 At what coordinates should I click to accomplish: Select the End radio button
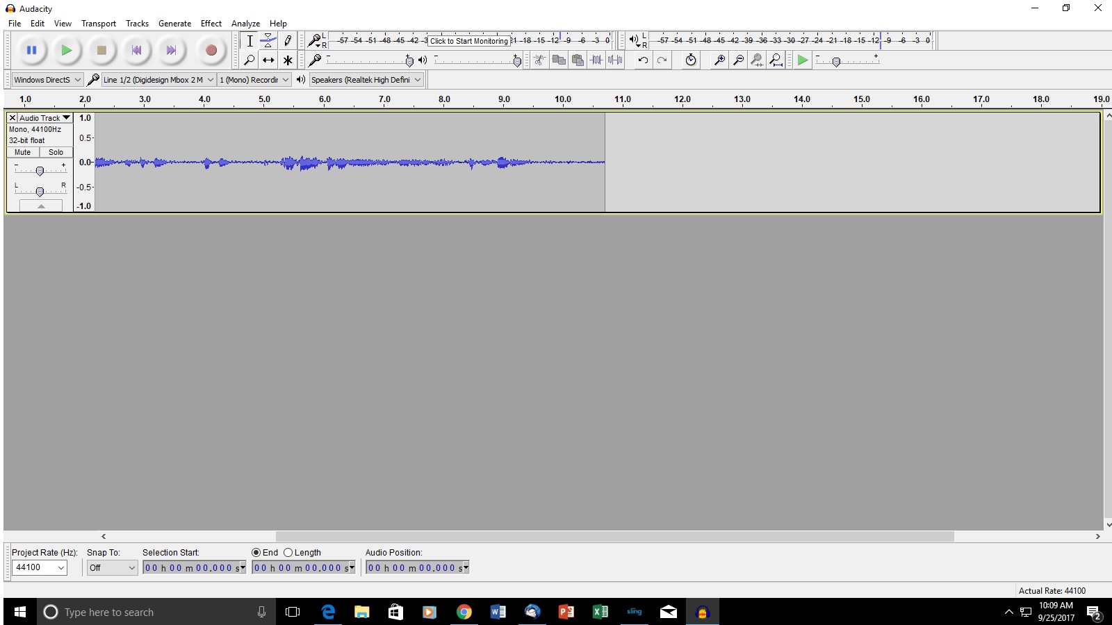pyautogui.click(x=256, y=553)
